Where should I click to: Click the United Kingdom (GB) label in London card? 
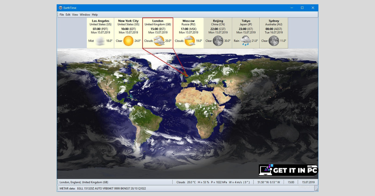(158, 24)
